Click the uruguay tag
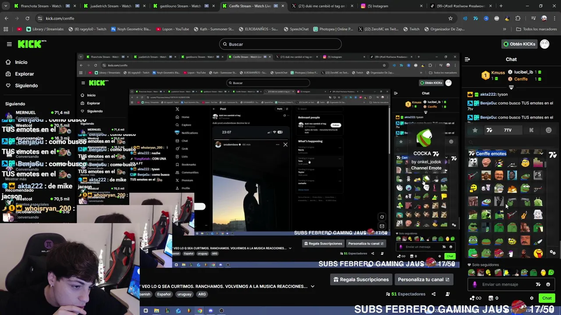This screenshot has height=315, width=561. [185, 294]
